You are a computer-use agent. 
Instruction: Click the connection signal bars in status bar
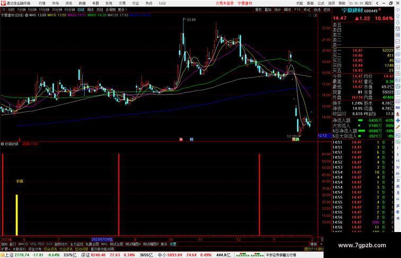(250, 255)
